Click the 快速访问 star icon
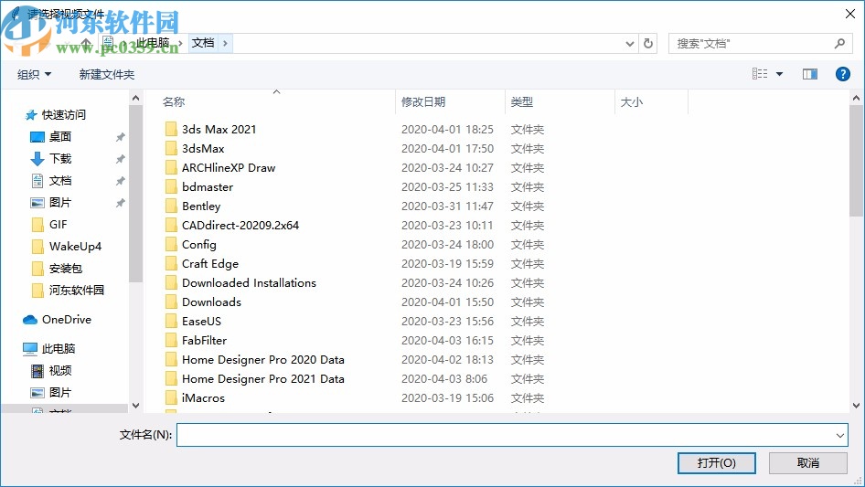The width and height of the screenshot is (865, 487). pos(31,115)
